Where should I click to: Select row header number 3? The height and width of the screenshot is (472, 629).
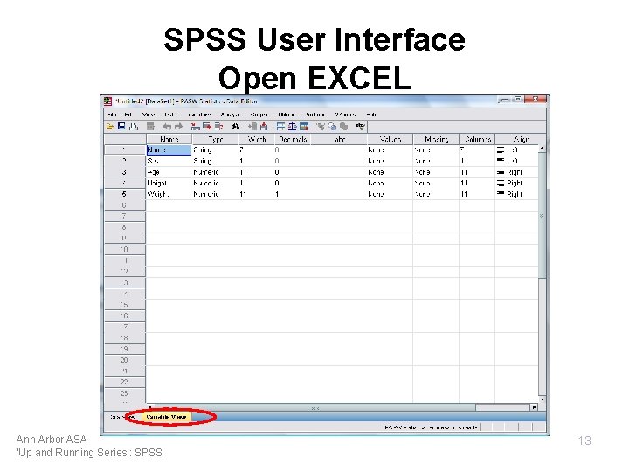(x=125, y=172)
